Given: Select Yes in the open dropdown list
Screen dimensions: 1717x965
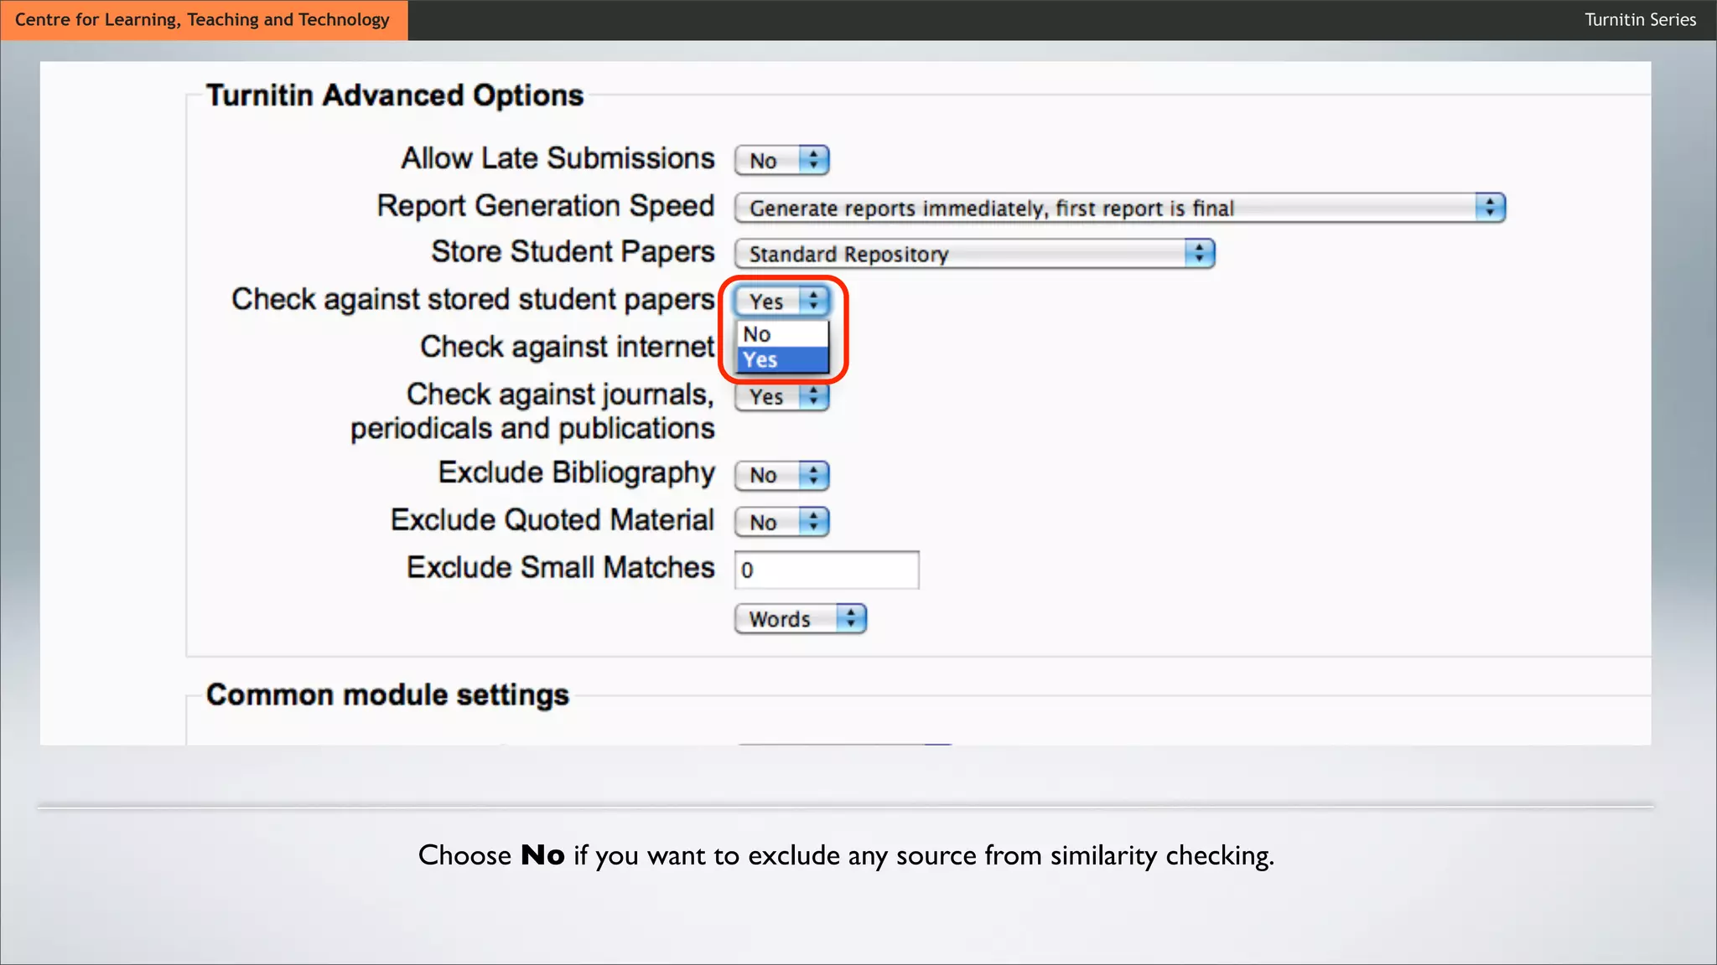Looking at the screenshot, I should pyautogui.click(x=781, y=360).
